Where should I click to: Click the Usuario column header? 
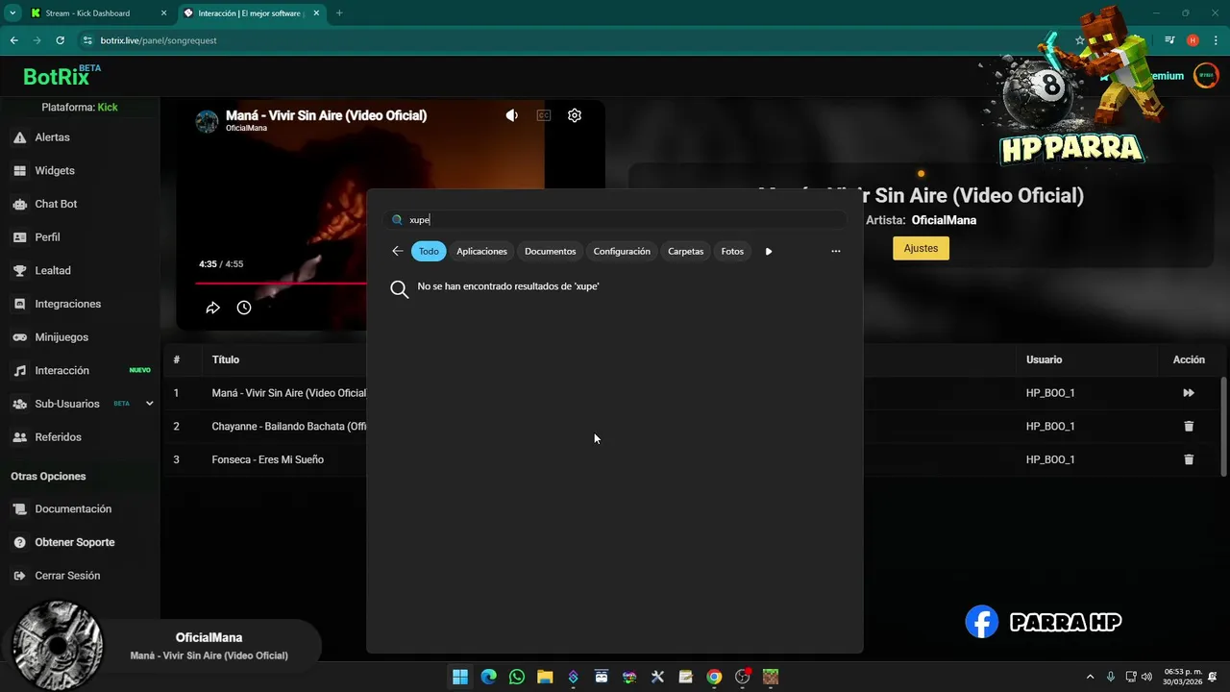tap(1044, 359)
